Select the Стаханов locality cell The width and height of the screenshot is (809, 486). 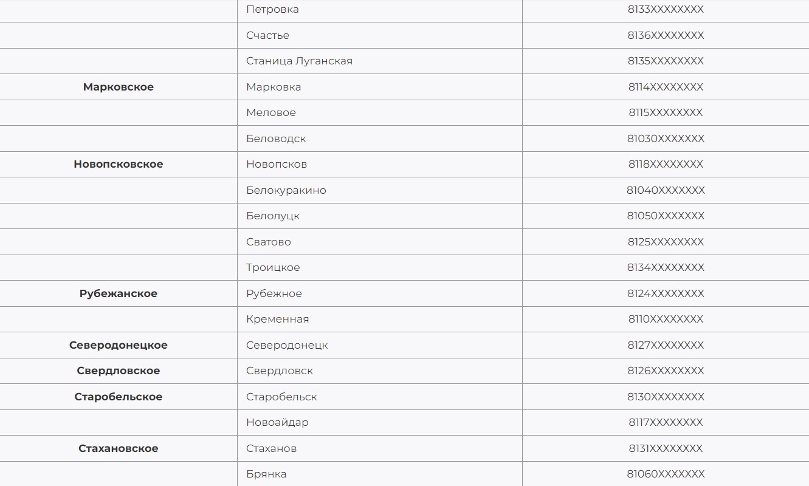point(379,448)
